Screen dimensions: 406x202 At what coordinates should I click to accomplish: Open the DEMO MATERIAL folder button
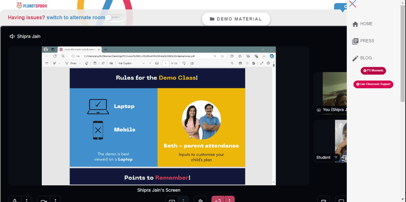coord(236,19)
